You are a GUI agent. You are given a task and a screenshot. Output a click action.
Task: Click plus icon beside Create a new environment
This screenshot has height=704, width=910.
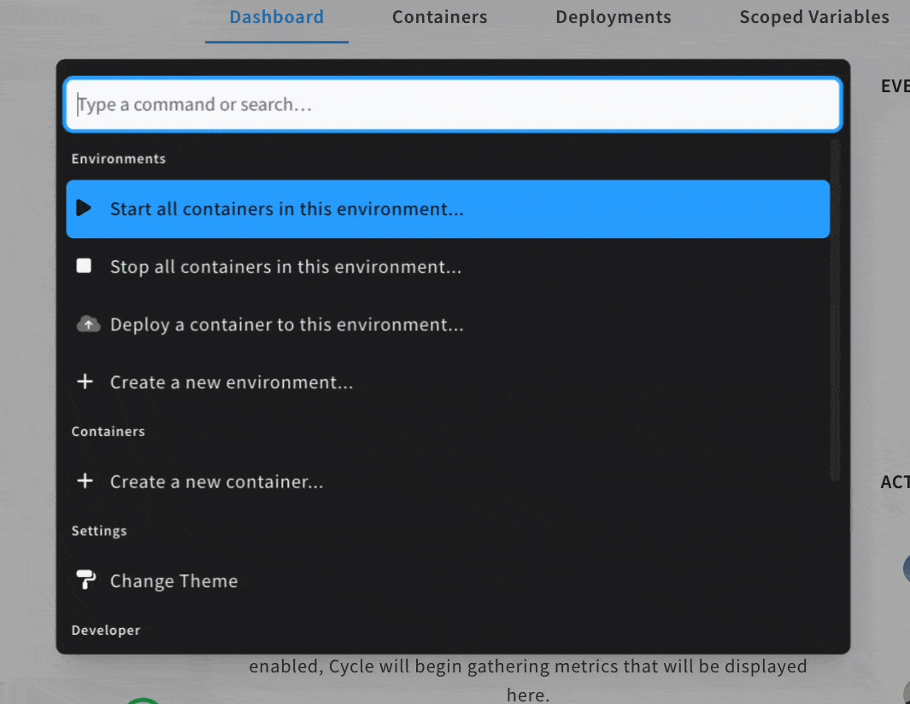(x=85, y=382)
